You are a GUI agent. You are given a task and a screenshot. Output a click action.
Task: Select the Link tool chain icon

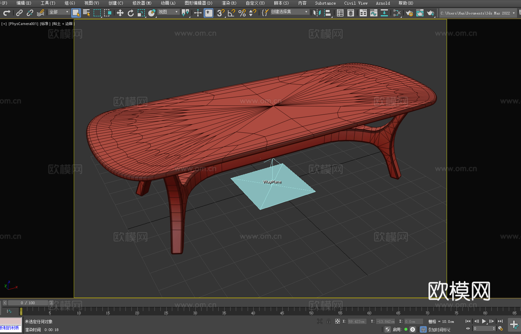(x=19, y=13)
